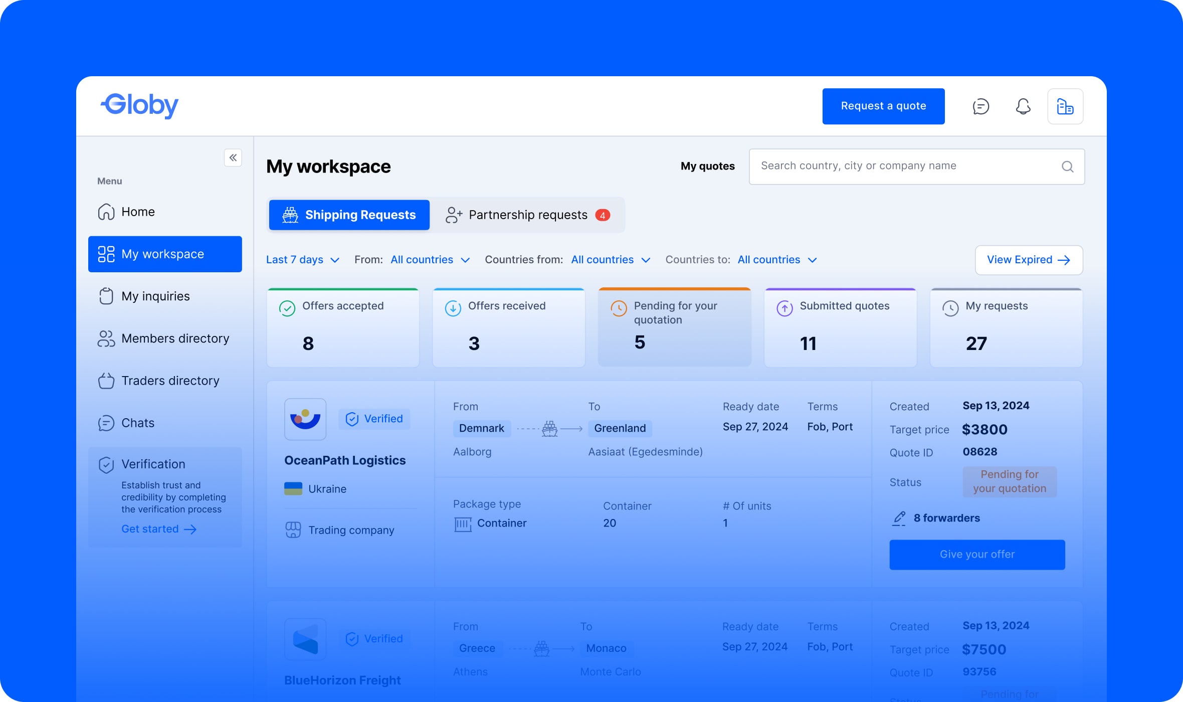This screenshot has width=1183, height=702.
Task: Open the Last 7 days date filter
Action: point(303,260)
